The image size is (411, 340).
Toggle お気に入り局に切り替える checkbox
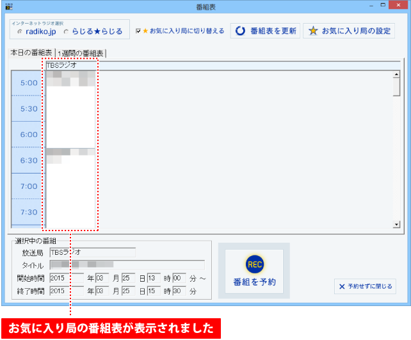(138, 31)
